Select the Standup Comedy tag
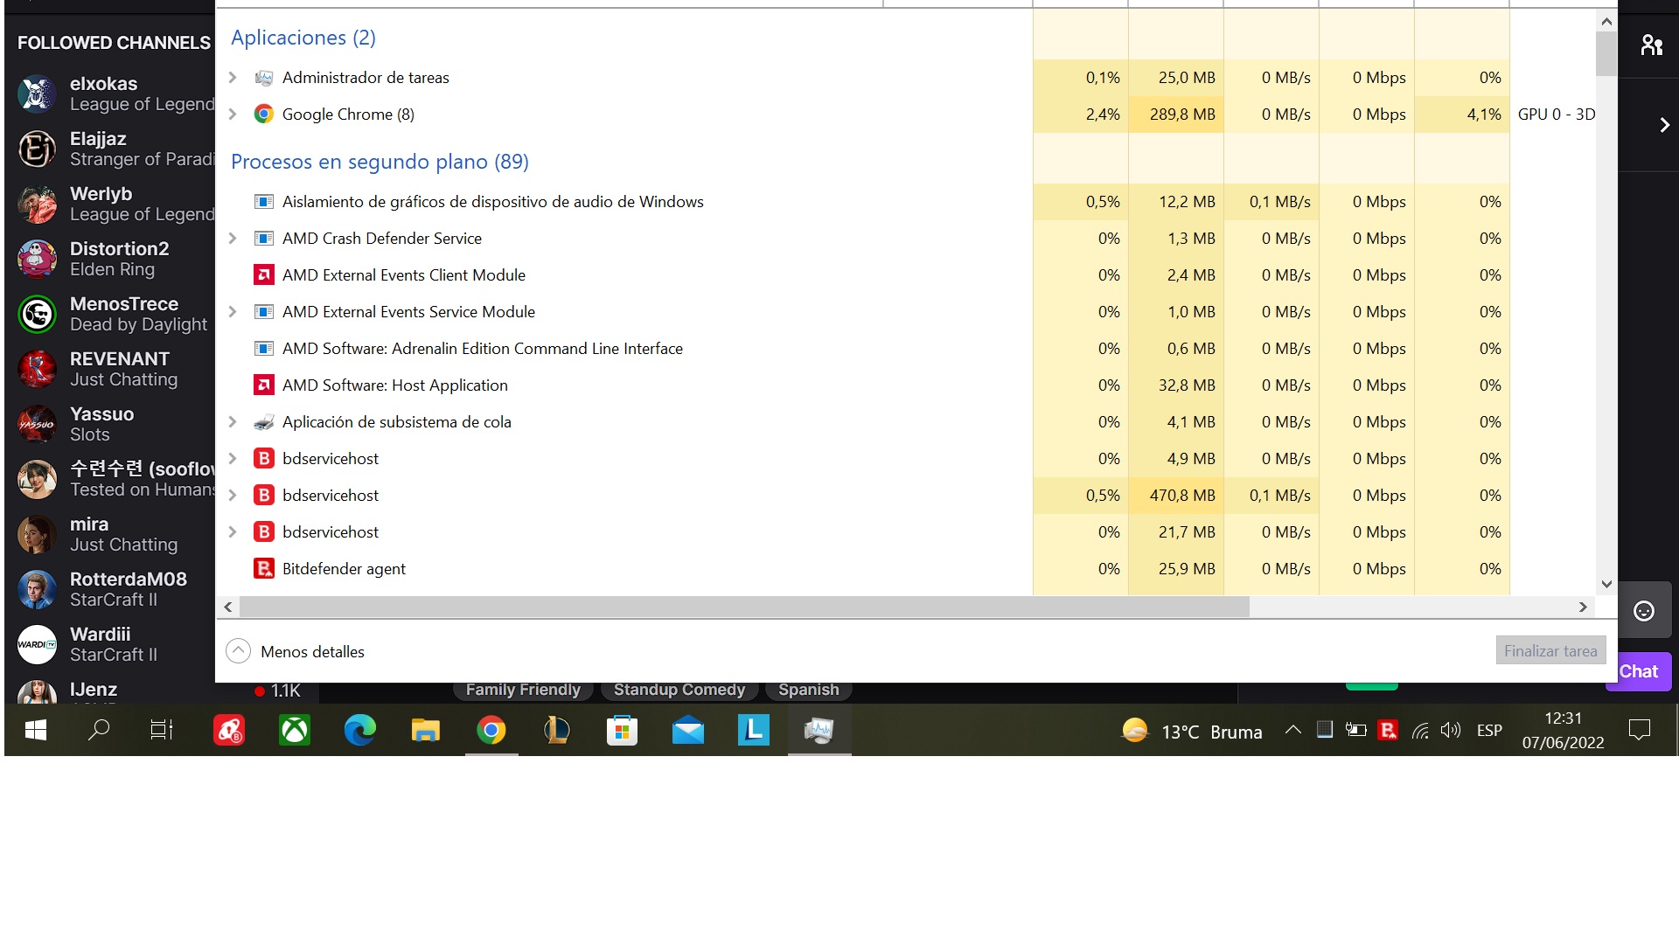 (x=679, y=690)
